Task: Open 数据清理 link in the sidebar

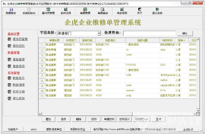Action: (x=19, y=85)
